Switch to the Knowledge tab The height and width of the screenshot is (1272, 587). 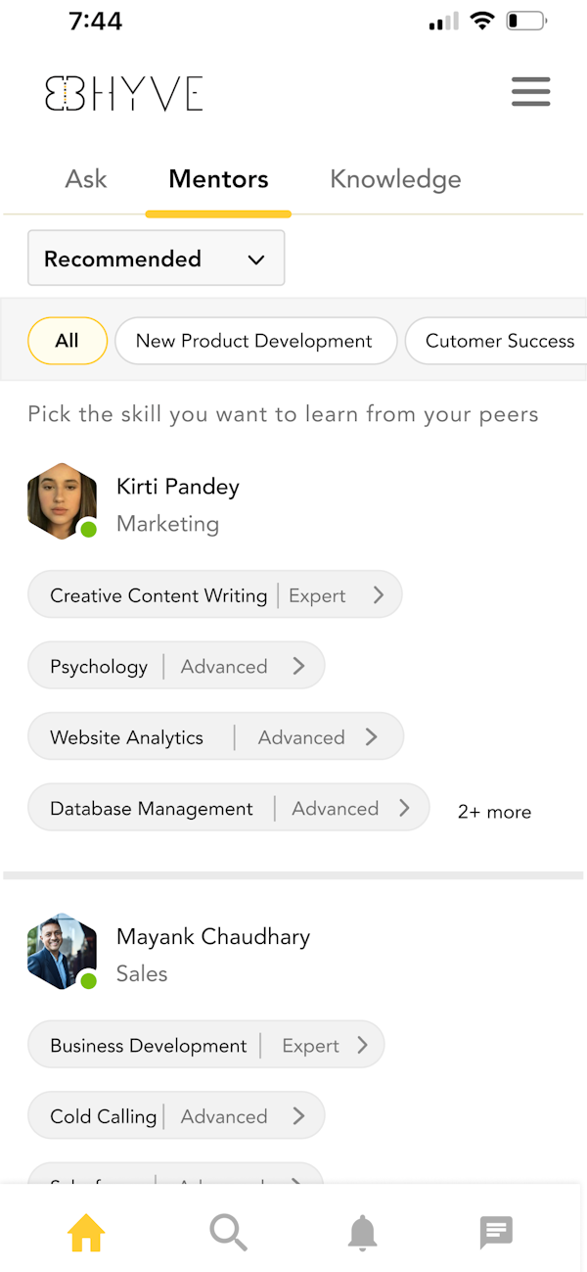click(x=395, y=179)
